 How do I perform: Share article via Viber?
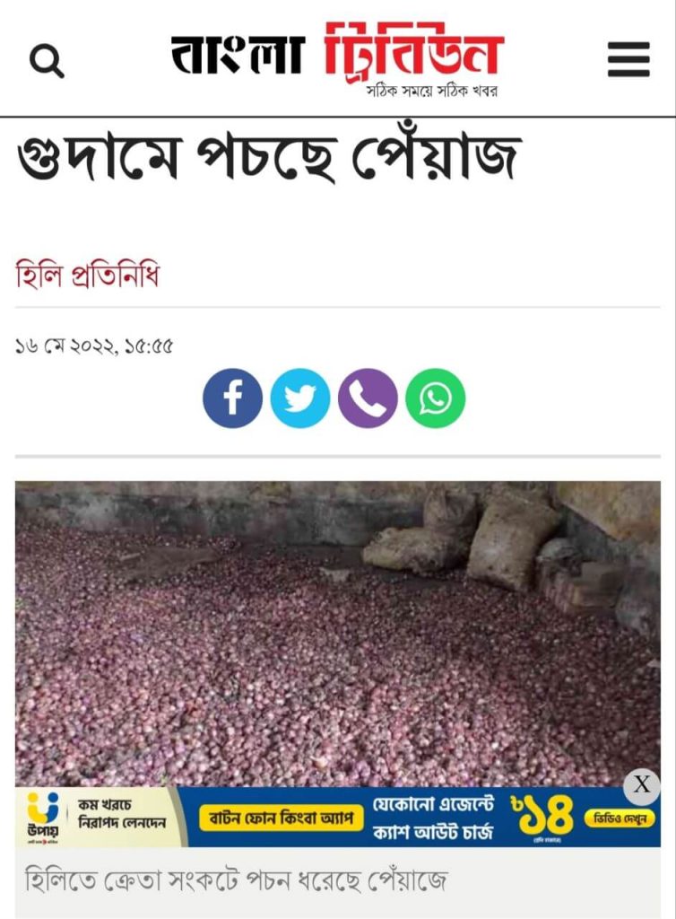tap(368, 398)
